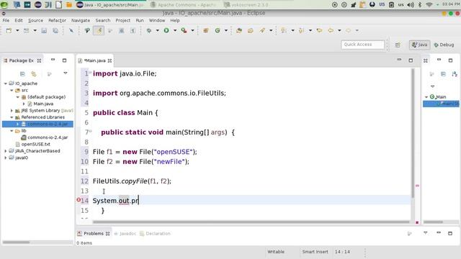Open the Project menu
461x259 pixels.
[x=123, y=20]
